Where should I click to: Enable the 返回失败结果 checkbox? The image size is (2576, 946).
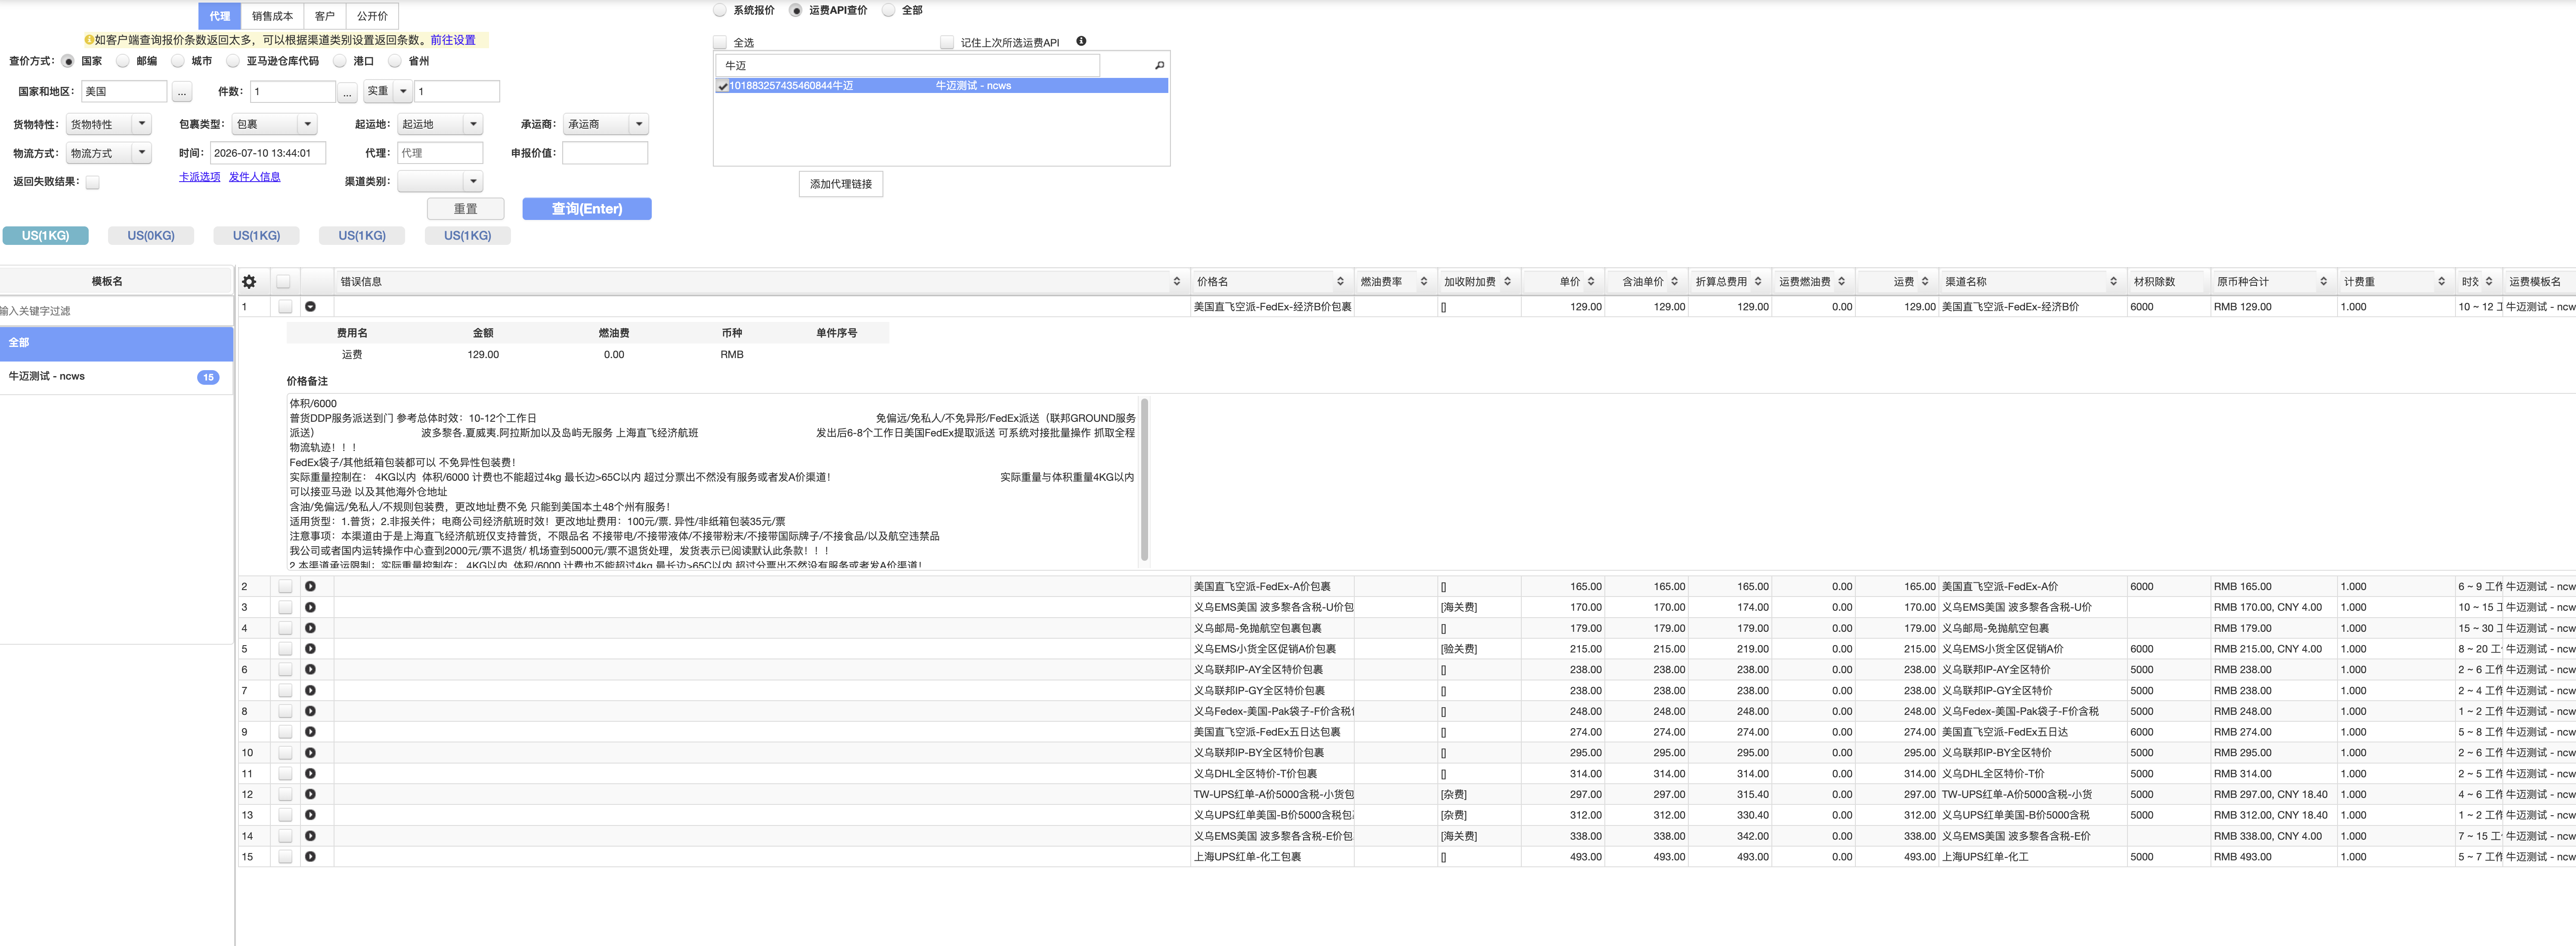93,182
